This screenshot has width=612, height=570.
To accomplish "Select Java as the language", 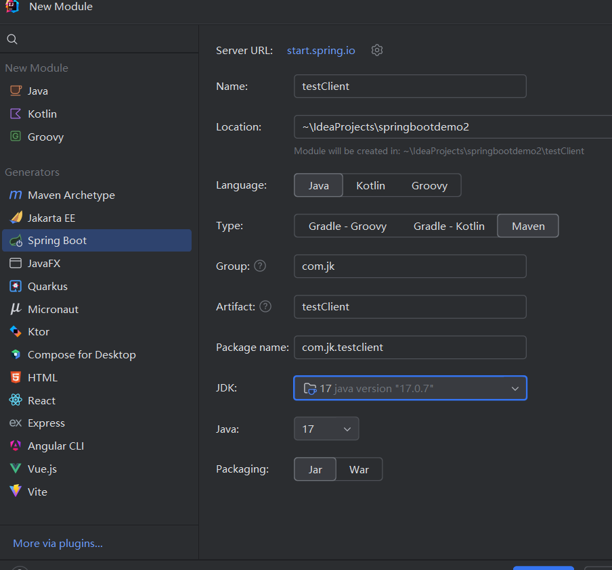I will pos(318,185).
